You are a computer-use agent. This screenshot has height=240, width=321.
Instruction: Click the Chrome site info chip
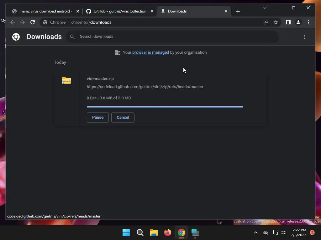pos(55,22)
